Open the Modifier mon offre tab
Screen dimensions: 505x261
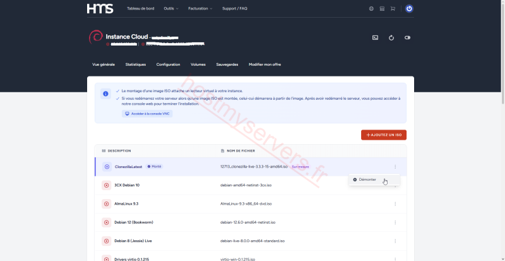pos(264,64)
